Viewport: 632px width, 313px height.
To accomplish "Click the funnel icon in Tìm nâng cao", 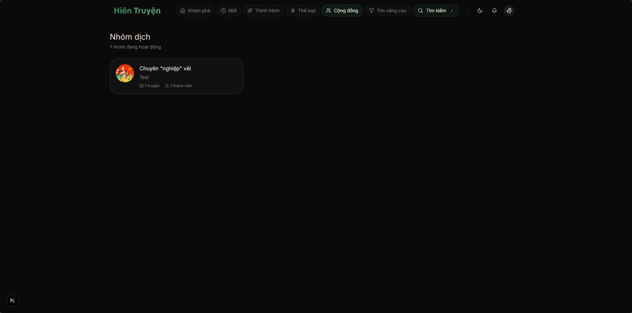I will pos(372,11).
